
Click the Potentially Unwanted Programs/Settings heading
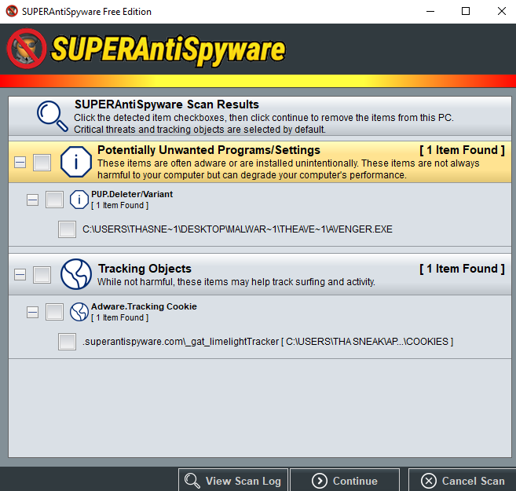coord(209,150)
